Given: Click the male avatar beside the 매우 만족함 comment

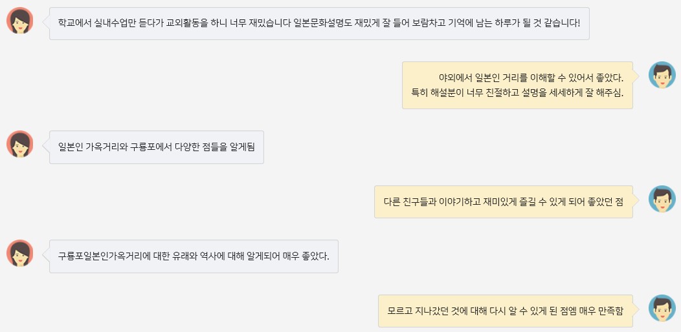Looking at the screenshot, I should pyautogui.click(x=662, y=308).
